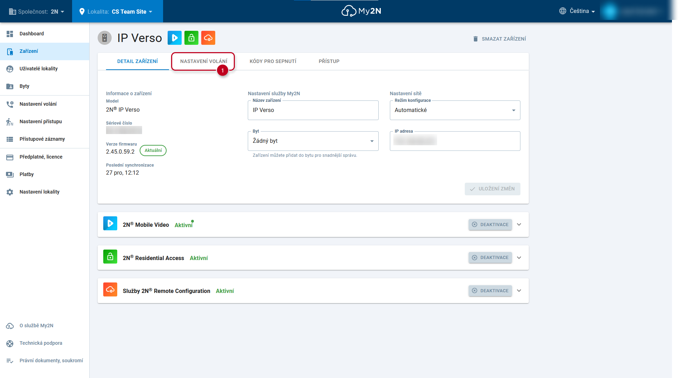Screen dimensions: 680x378
Task: Click the Uložení změn save button
Action: pos(492,189)
